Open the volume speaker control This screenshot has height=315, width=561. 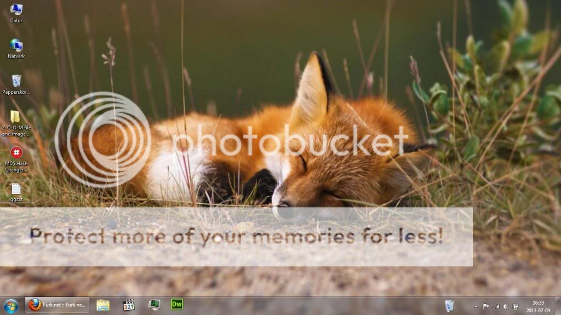pyautogui.click(x=505, y=306)
